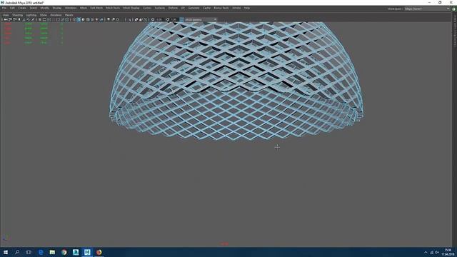Image resolution: width=457 pixels, height=257 pixels.
Task: Click the Lock Camera icon
Action: pos(10,19)
